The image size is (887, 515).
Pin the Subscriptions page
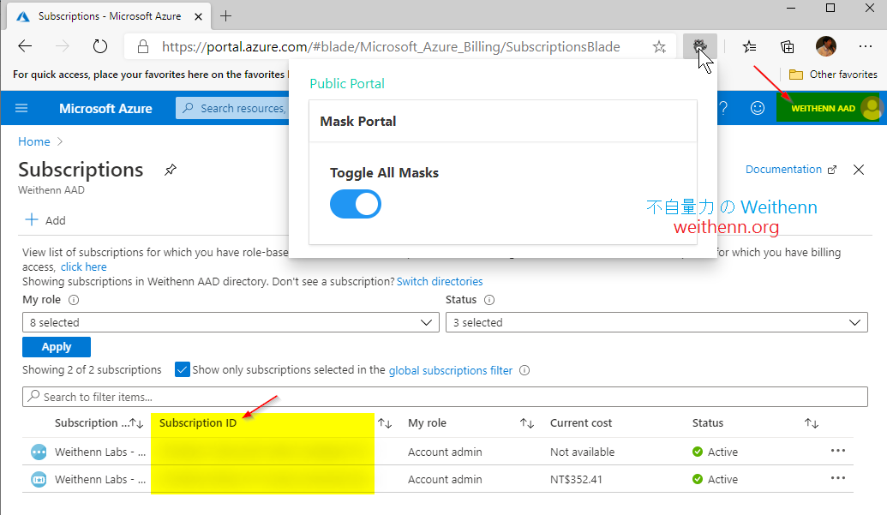170,170
